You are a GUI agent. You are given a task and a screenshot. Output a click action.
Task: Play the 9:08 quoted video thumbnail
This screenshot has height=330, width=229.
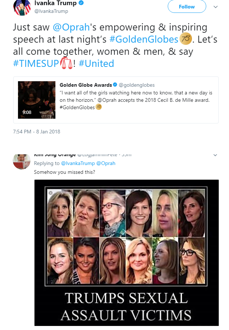pos(37,100)
